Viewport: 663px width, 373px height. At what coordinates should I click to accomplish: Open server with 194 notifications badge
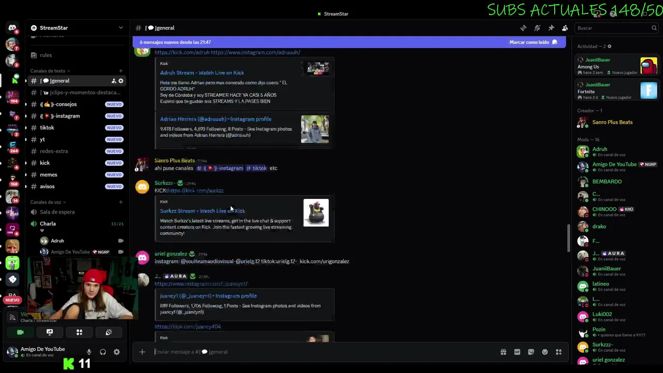click(x=12, y=96)
